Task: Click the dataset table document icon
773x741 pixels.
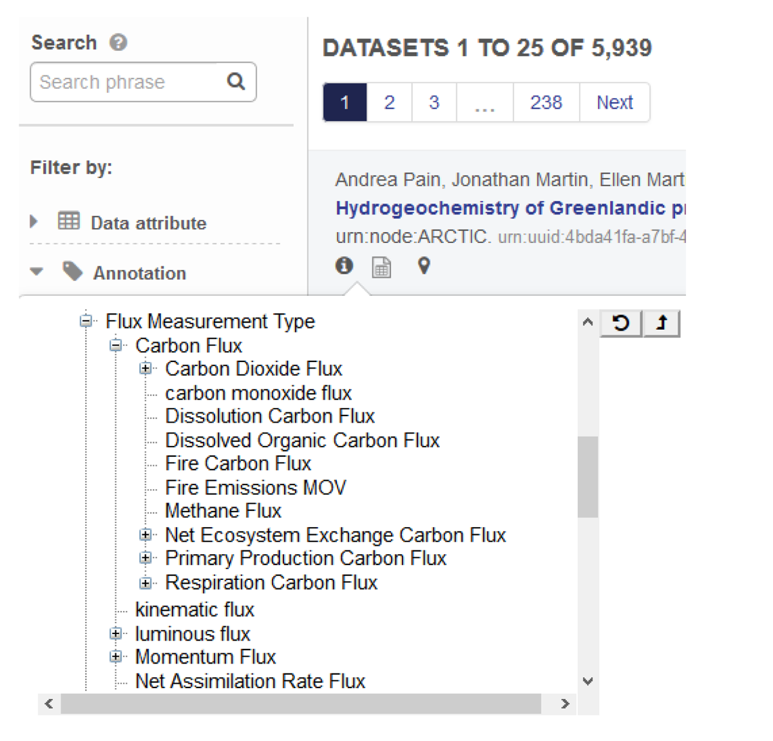Action: point(381,267)
